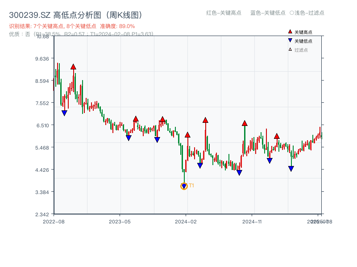This screenshot has width=357, height=267.
Task: Click the red 识别结果 summary line
Action: pyautogui.click(x=72, y=26)
